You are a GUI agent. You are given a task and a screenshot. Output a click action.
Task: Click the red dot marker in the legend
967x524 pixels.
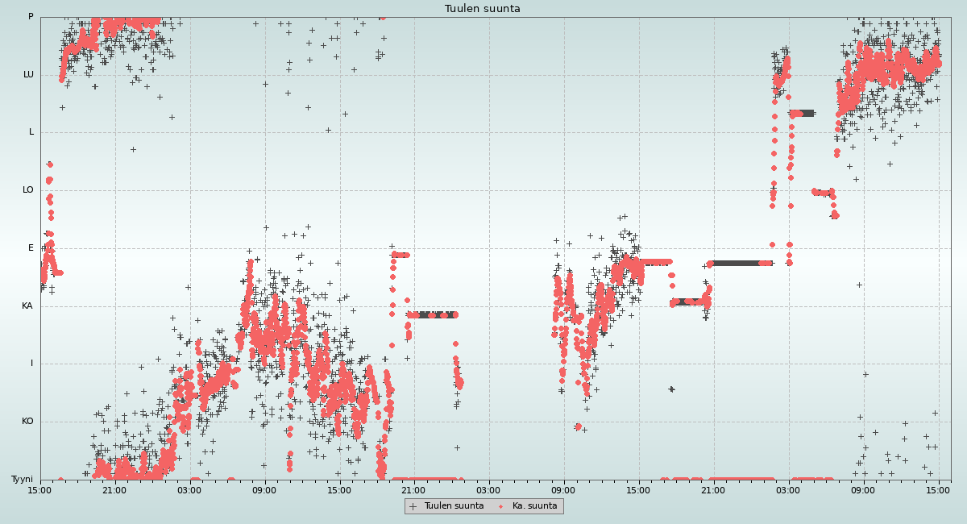coord(501,506)
